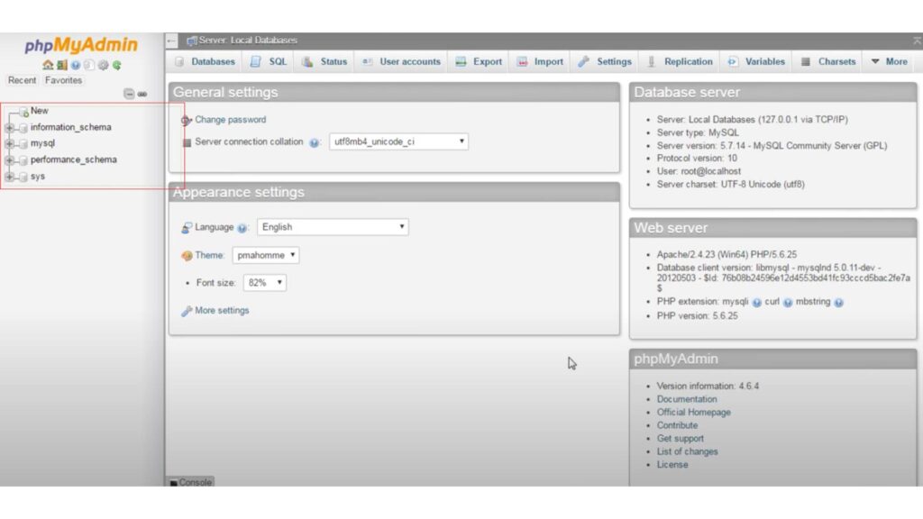Click the collapse arrows icon at top-right of header bar
Screen dimensions: 923x519
click(917, 41)
